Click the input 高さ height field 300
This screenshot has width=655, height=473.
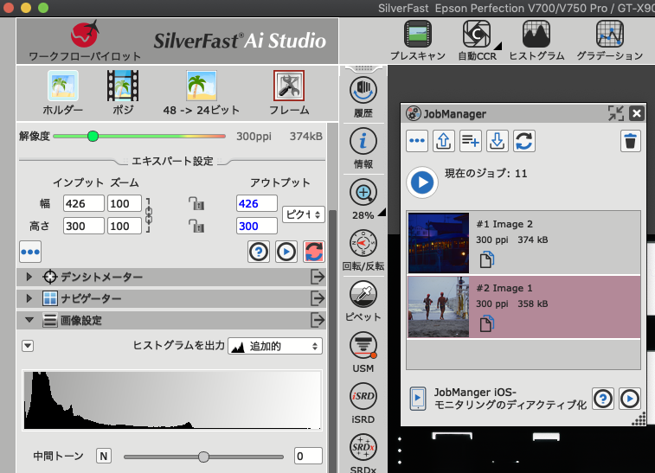coord(84,226)
